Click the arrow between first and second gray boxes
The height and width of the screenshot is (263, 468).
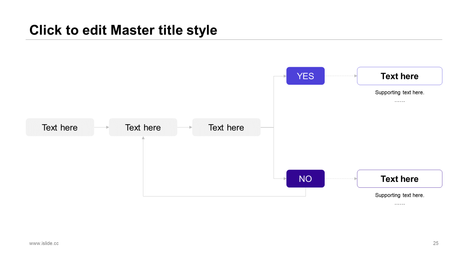point(102,127)
